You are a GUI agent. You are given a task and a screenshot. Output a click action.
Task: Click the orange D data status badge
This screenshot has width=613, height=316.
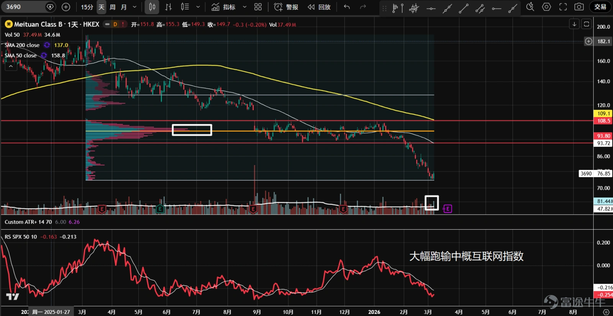(115, 24)
